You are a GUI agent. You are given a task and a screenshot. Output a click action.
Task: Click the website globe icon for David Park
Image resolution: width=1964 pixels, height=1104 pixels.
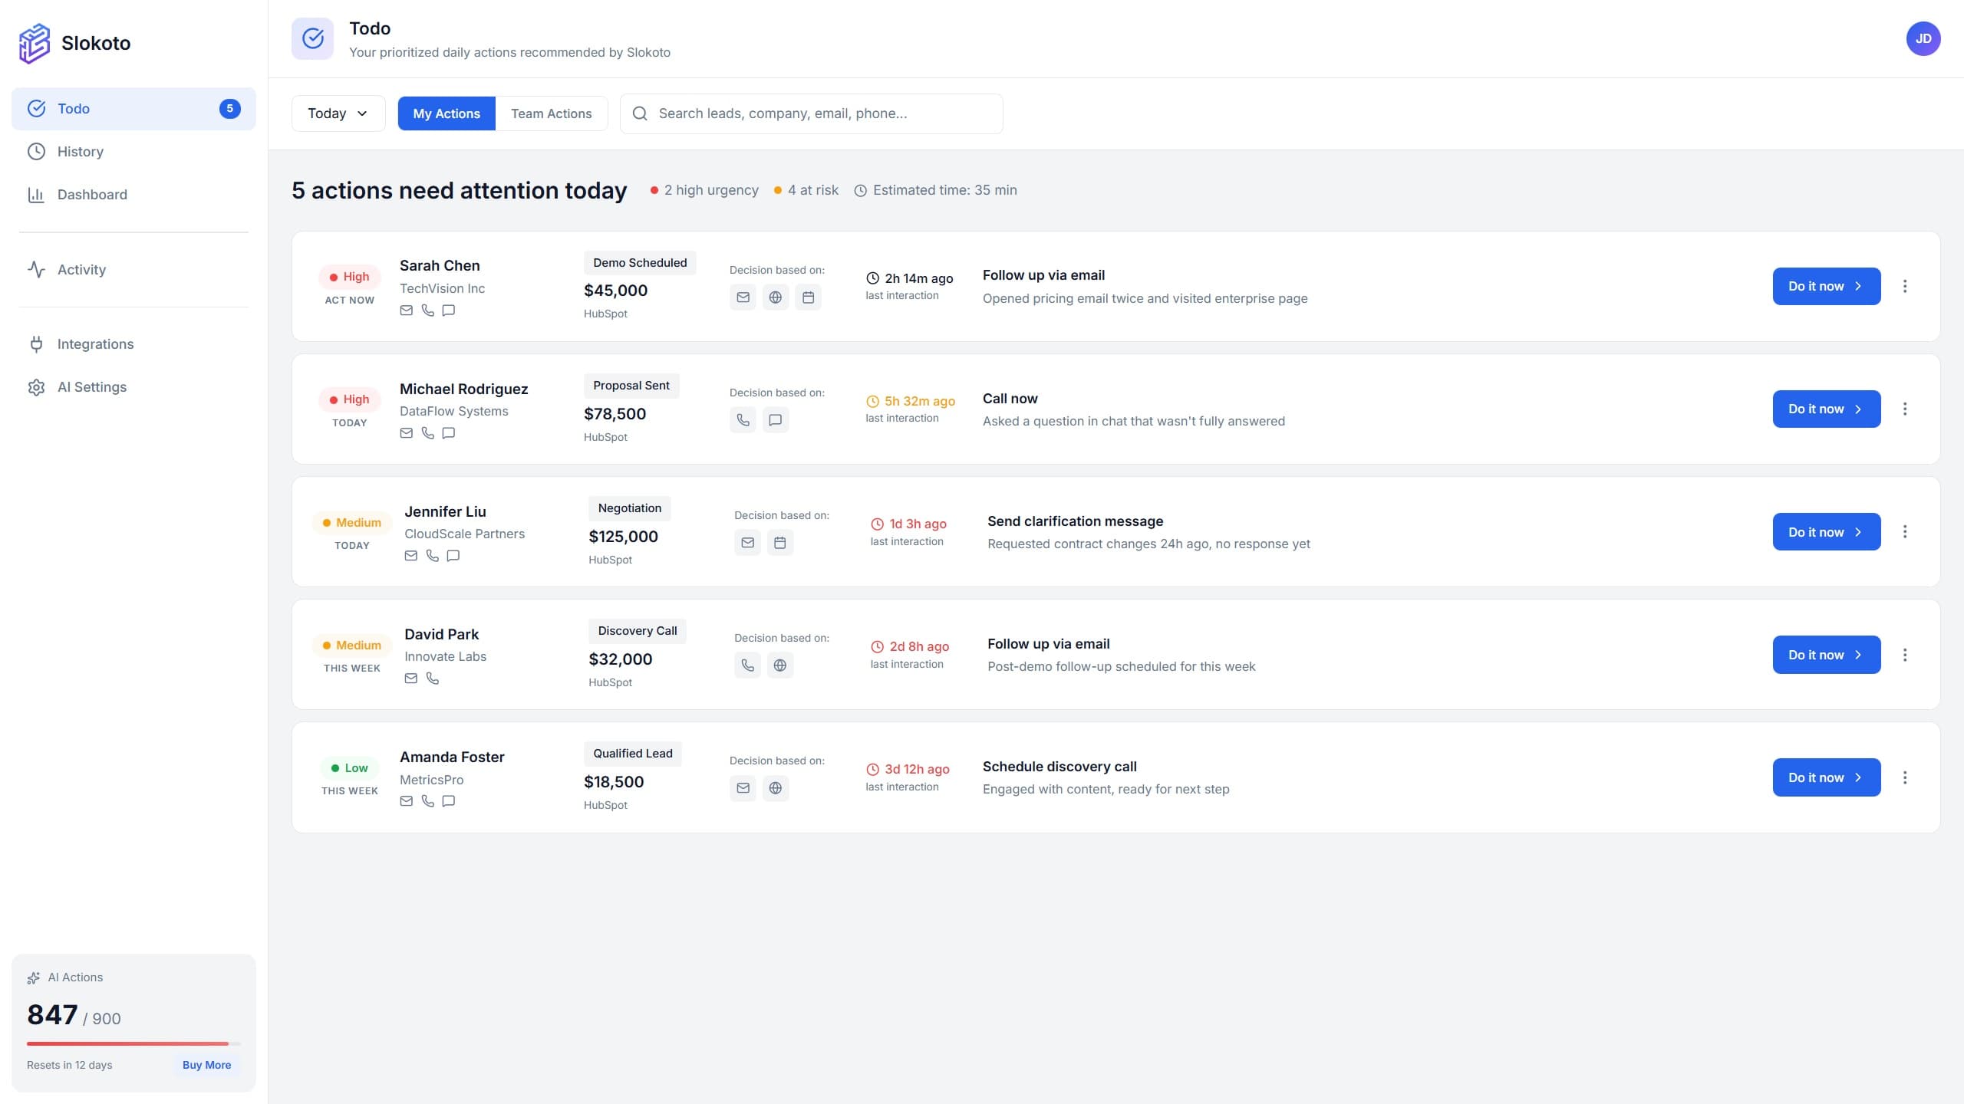(780, 665)
